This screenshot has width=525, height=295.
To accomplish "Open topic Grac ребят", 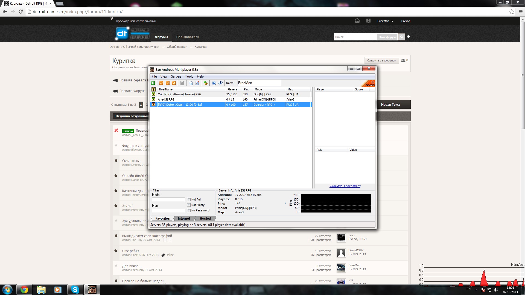I will pos(130,251).
